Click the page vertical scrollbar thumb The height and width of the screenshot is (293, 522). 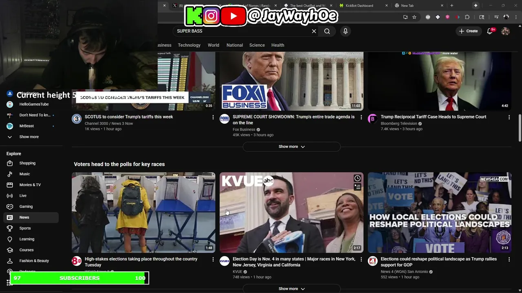520,128
